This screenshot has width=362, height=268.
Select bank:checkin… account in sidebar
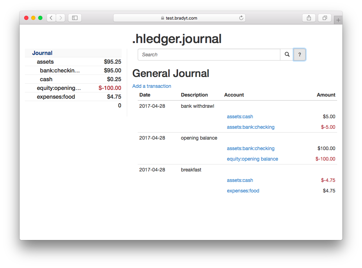coord(60,70)
